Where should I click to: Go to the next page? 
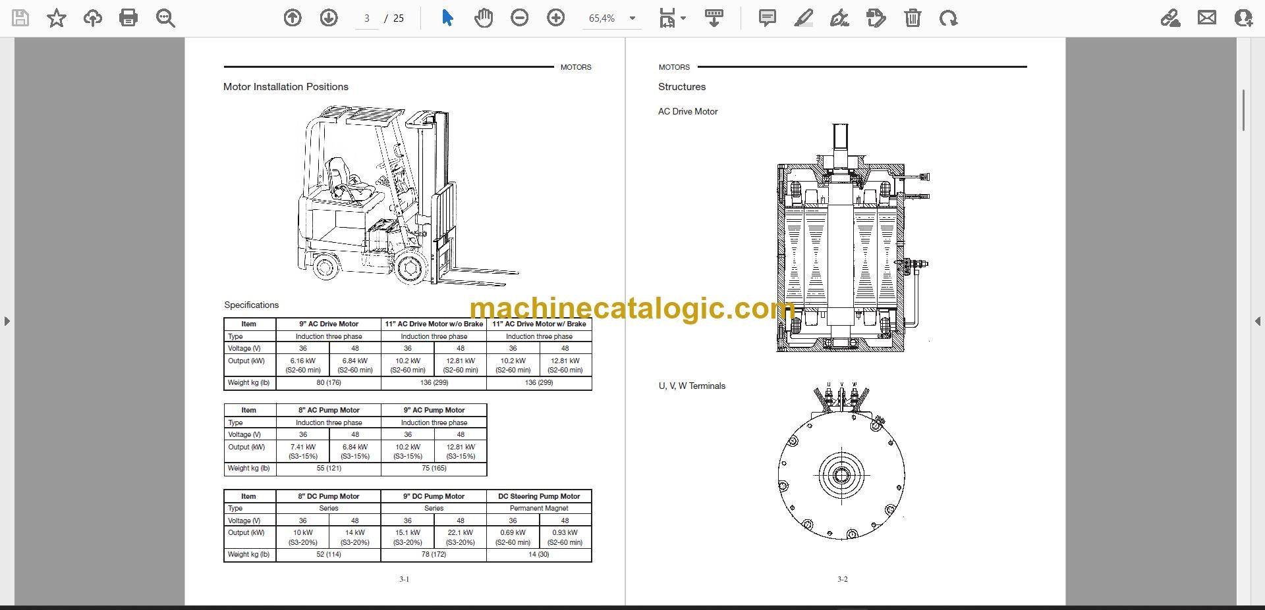click(x=329, y=18)
